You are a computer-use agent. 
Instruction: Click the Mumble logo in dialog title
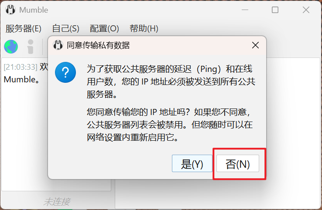point(58,45)
